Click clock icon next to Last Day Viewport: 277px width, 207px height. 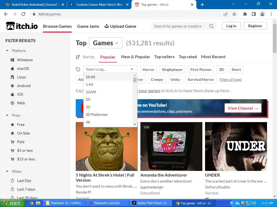[12, 181]
